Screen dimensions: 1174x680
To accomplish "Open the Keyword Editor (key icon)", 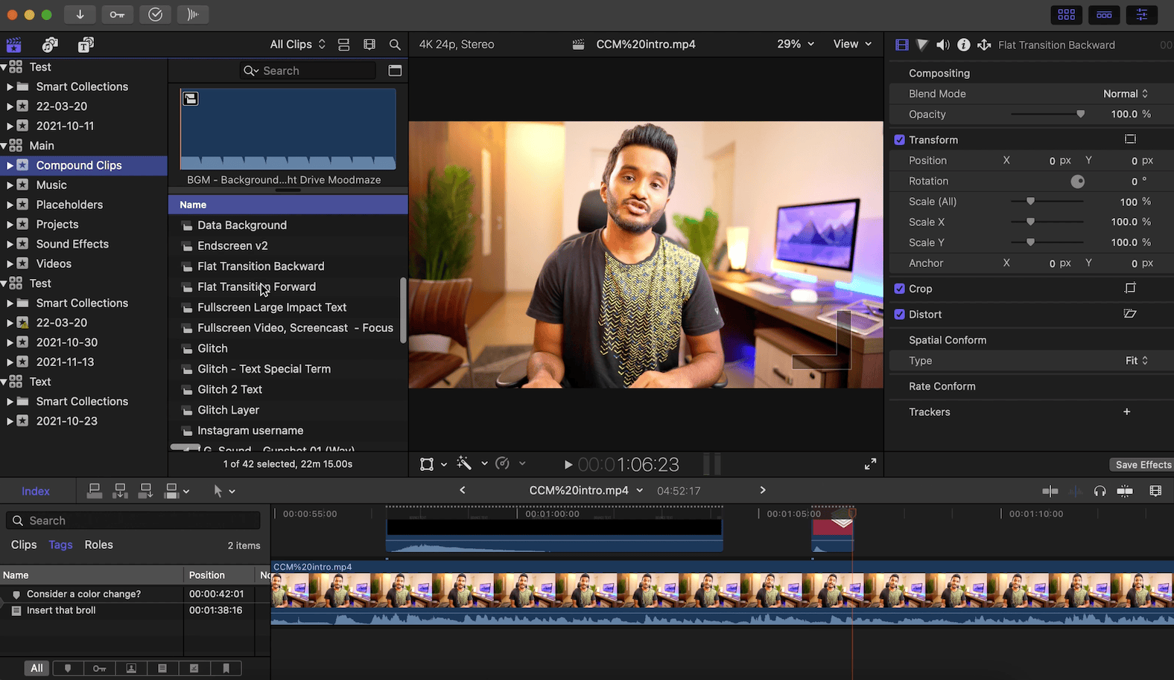I will click(118, 15).
